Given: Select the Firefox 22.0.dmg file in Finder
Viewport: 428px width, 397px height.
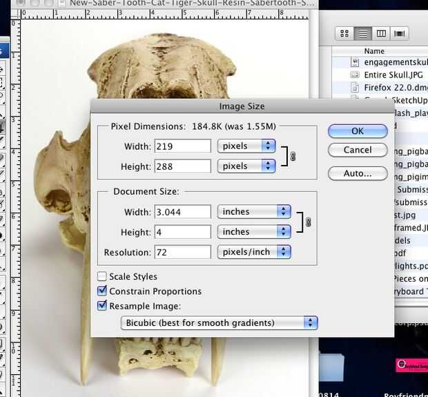Looking at the screenshot, I should (396, 88).
